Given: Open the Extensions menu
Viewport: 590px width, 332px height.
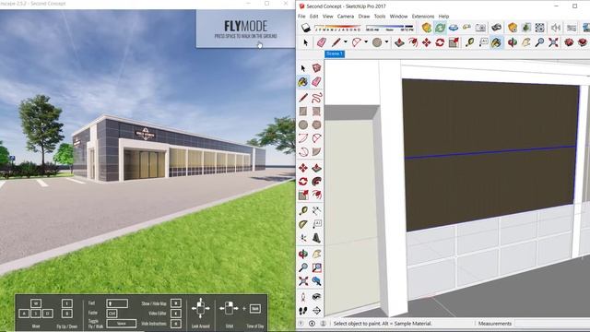Looking at the screenshot, I should pyautogui.click(x=423, y=17).
